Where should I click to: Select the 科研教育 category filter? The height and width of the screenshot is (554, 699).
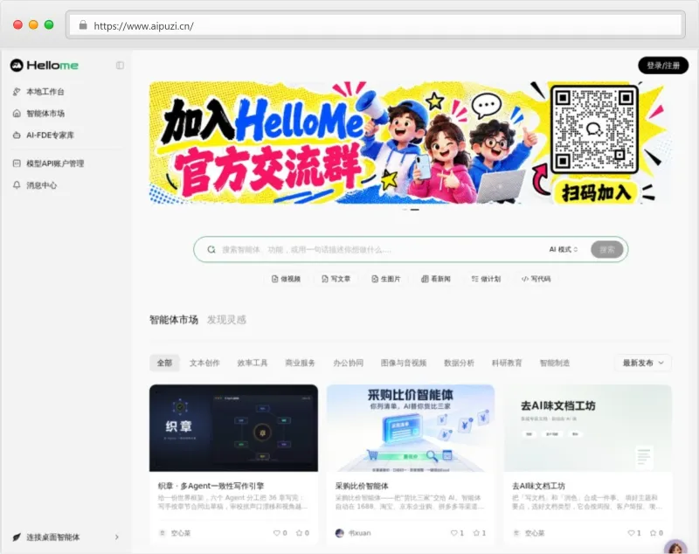pyautogui.click(x=507, y=363)
